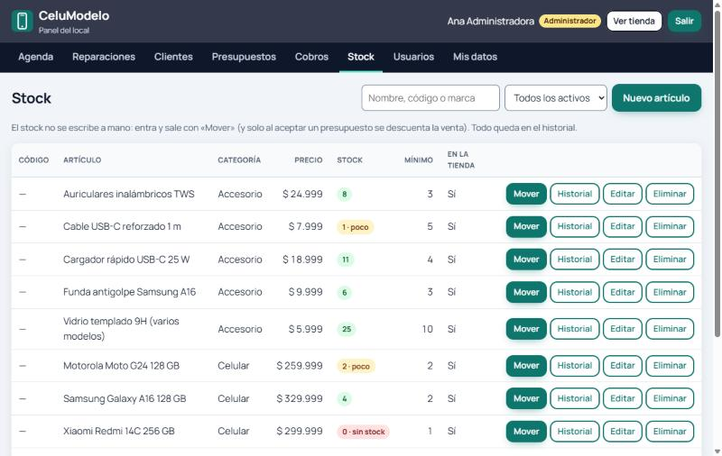Open Historial for Xiaomi Redmi 14C
This screenshot has height=456, width=722.
[575, 432]
